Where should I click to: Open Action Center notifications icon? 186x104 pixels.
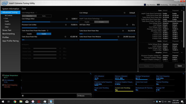pos(182,101)
